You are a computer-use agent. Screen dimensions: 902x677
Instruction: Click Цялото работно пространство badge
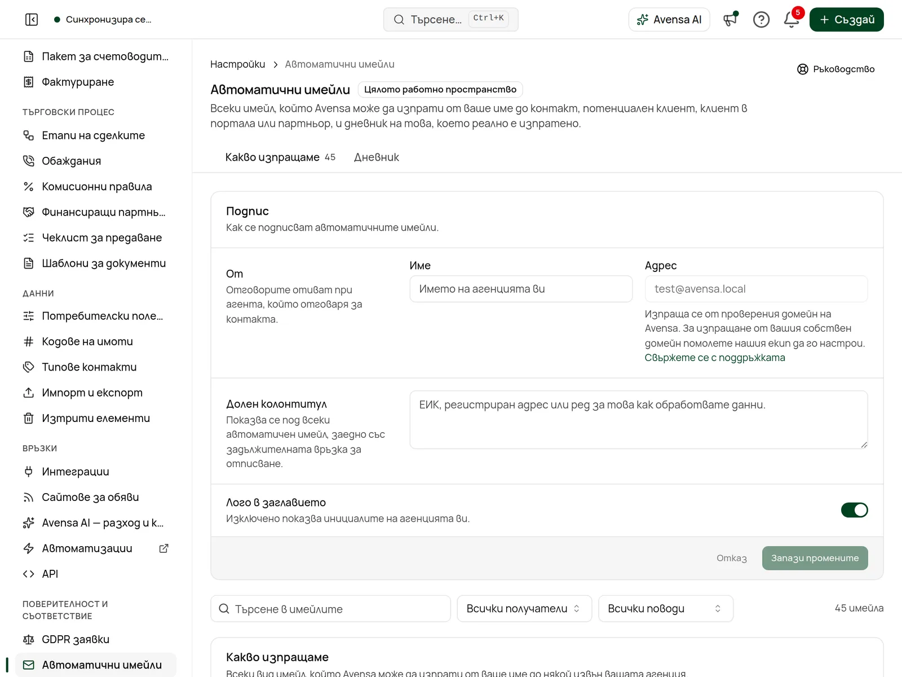(x=440, y=90)
